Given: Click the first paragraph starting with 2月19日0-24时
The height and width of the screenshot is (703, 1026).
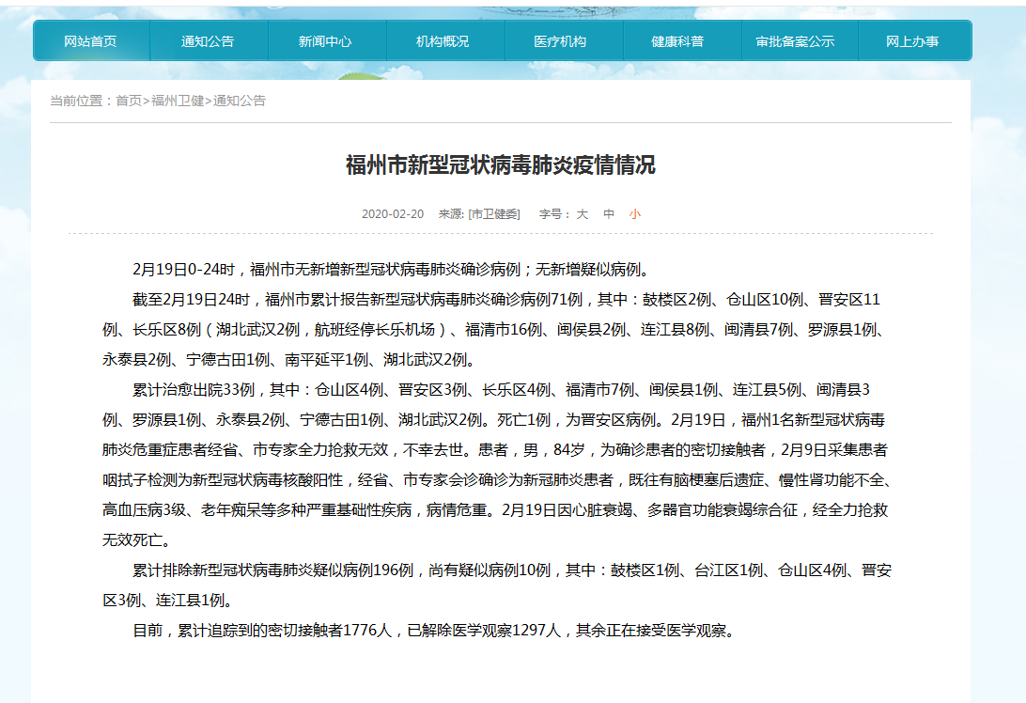Looking at the screenshot, I should click(390, 270).
